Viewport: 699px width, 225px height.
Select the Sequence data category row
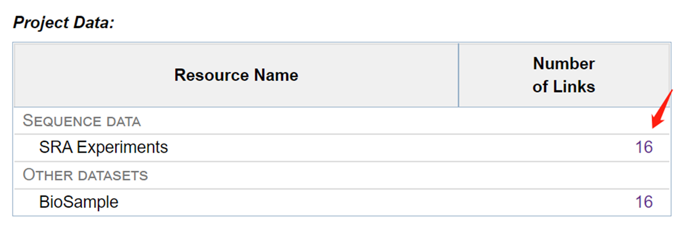click(342, 120)
